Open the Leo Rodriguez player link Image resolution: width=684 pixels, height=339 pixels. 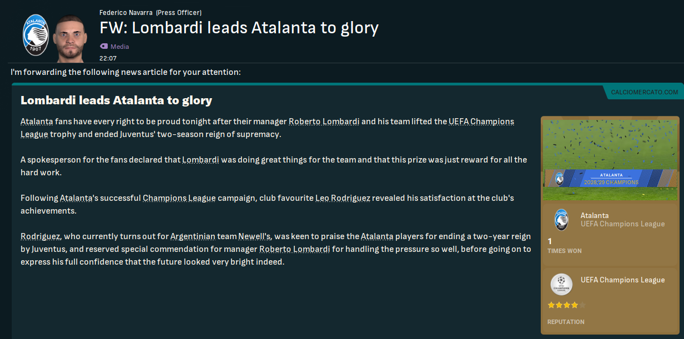[343, 198]
